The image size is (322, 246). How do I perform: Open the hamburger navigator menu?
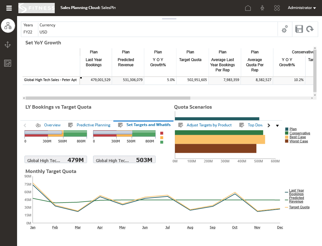[9, 8]
